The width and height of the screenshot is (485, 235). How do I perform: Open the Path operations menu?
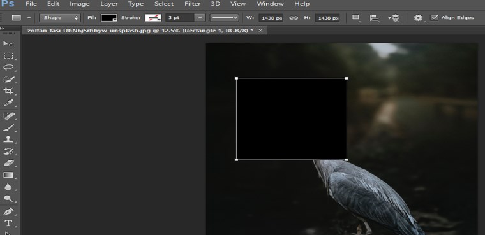click(x=356, y=18)
